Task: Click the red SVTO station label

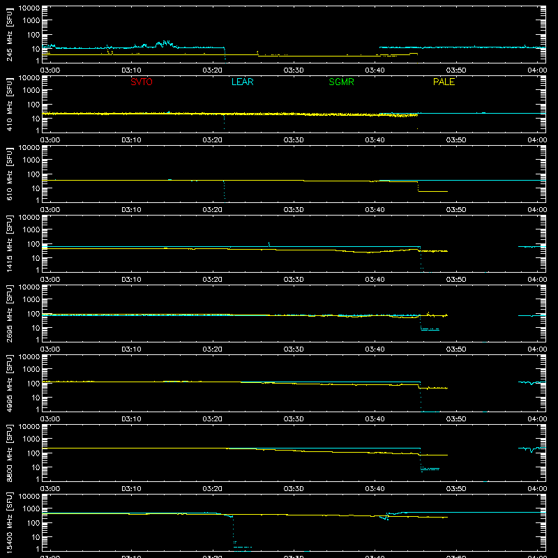Action: [142, 82]
